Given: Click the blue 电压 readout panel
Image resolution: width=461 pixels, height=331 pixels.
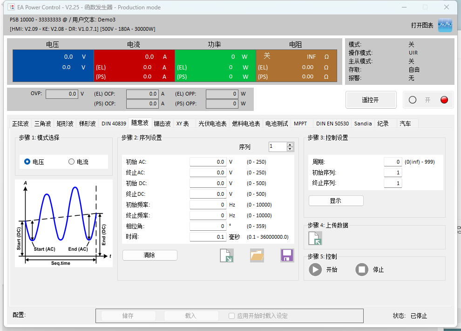Looking at the screenshot, I should (x=53, y=66).
